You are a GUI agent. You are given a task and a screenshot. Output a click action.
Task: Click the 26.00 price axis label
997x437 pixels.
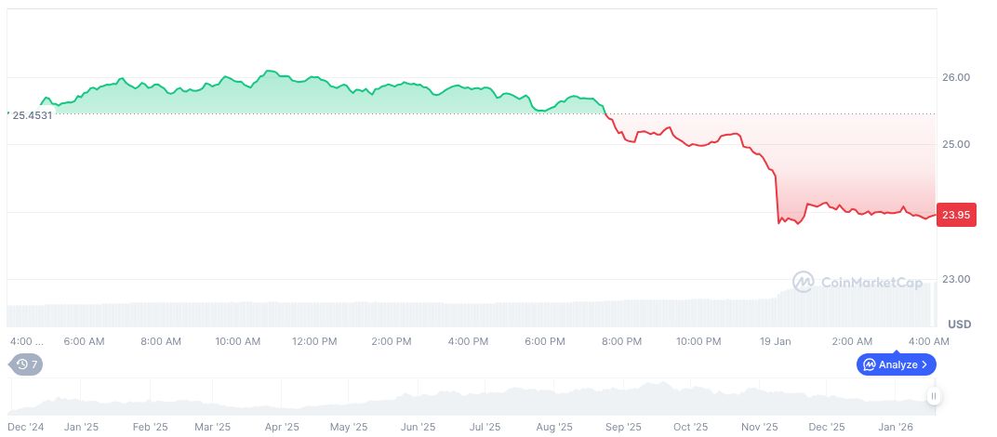point(957,77)
